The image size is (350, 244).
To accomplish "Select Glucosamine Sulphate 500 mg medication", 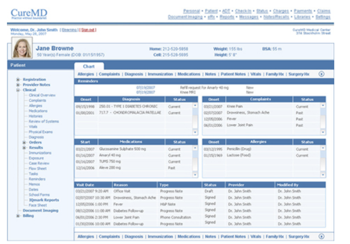I will [134, 149].
